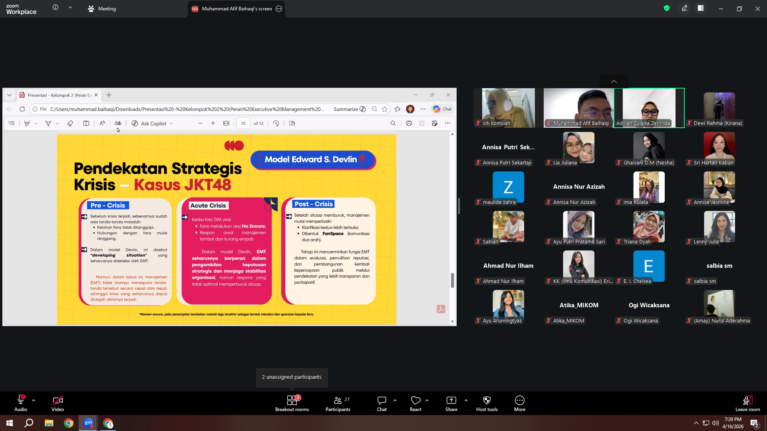Screen dimensions: 767x431
Task: Select the E. I. Chelsea participant tile
Action: point(649,267)
